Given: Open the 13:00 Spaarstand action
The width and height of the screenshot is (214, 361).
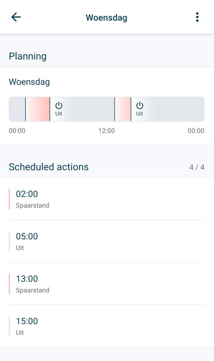Looking at the screenshot, I should (106, 284).
